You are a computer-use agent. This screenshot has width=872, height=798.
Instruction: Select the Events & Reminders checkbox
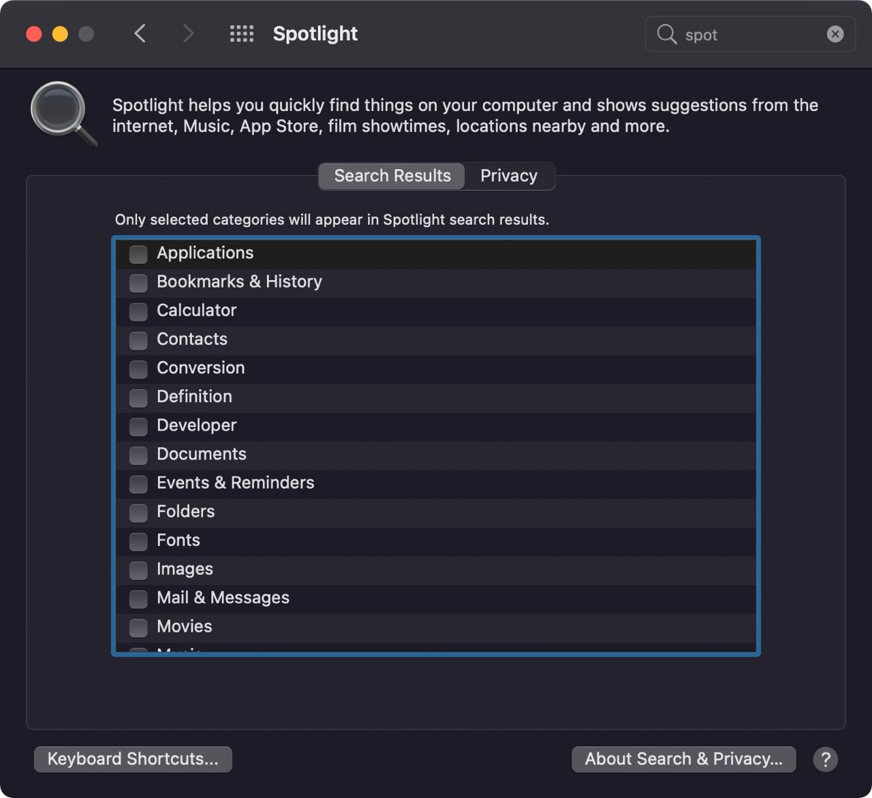tap(138, 484)
